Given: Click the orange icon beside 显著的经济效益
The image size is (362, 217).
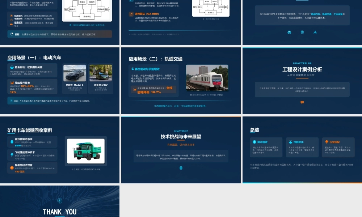Looking at the screenshot, I should pyautogui.click(x=12, y=168).
